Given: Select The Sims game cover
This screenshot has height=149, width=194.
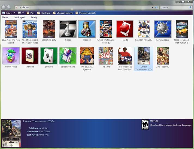Looking at the screenshot, I should pos(106,56).
